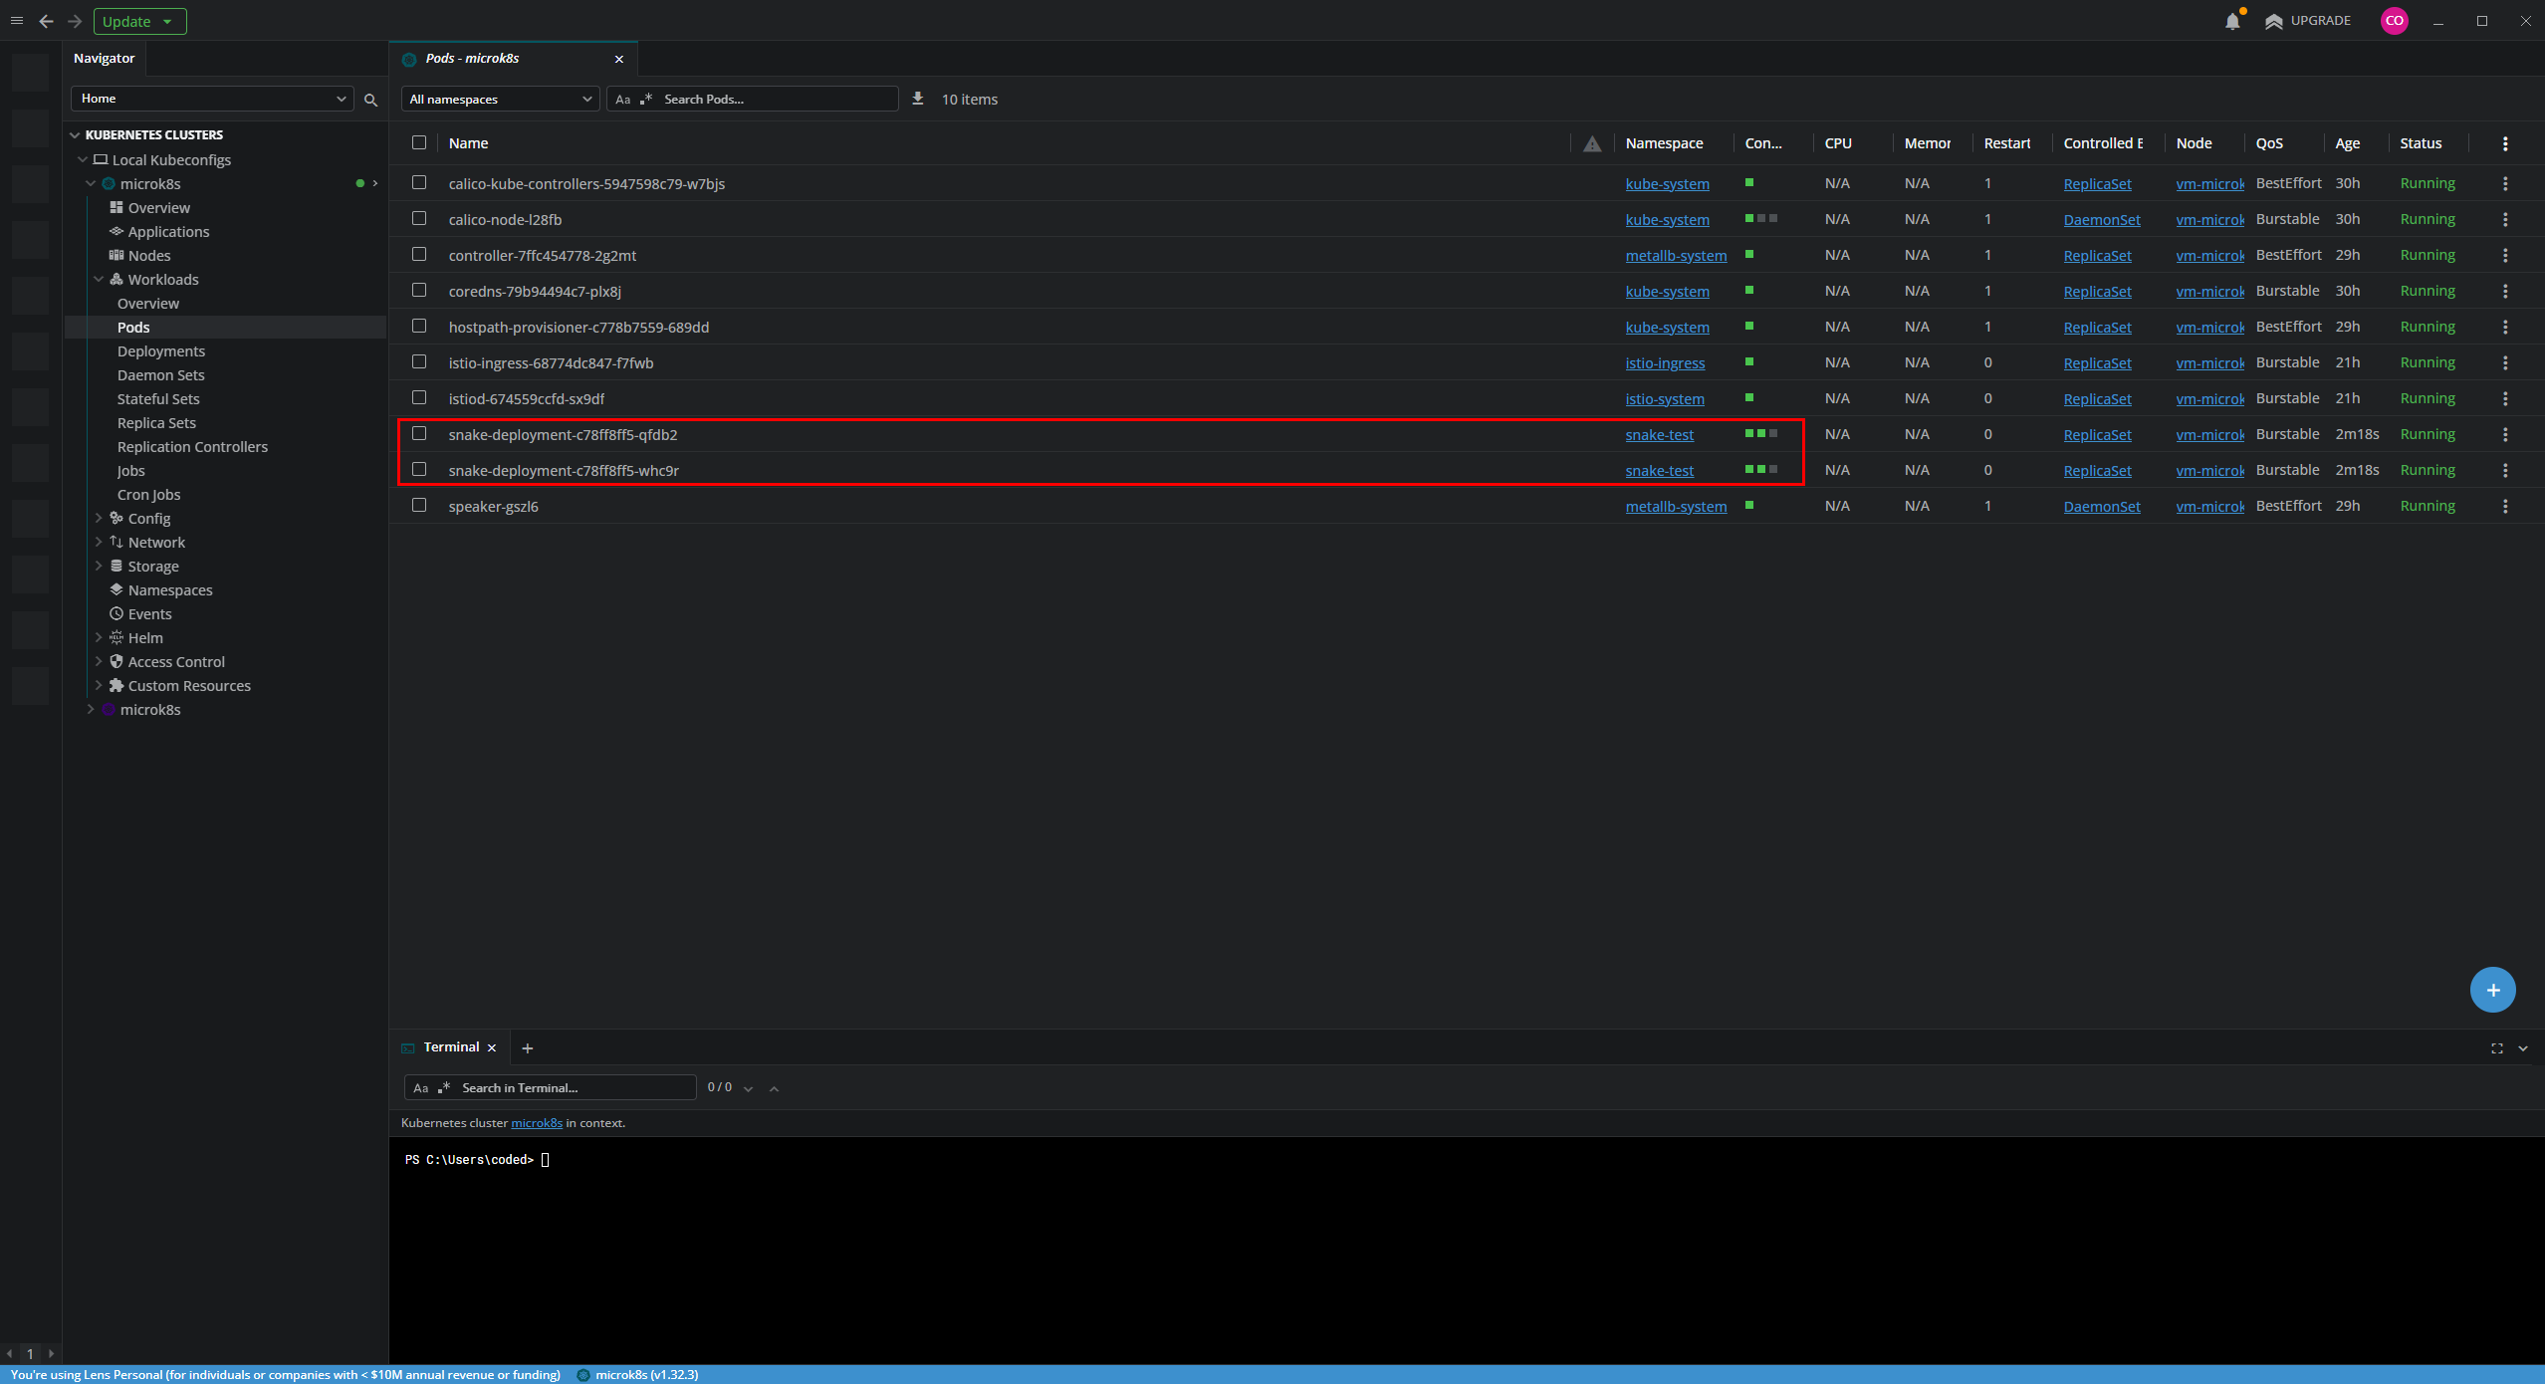The width and height of the screenshot is (2545, 1384).
Task: Toggle case-sensitive Aa in pod search
Action: point(622,100)
